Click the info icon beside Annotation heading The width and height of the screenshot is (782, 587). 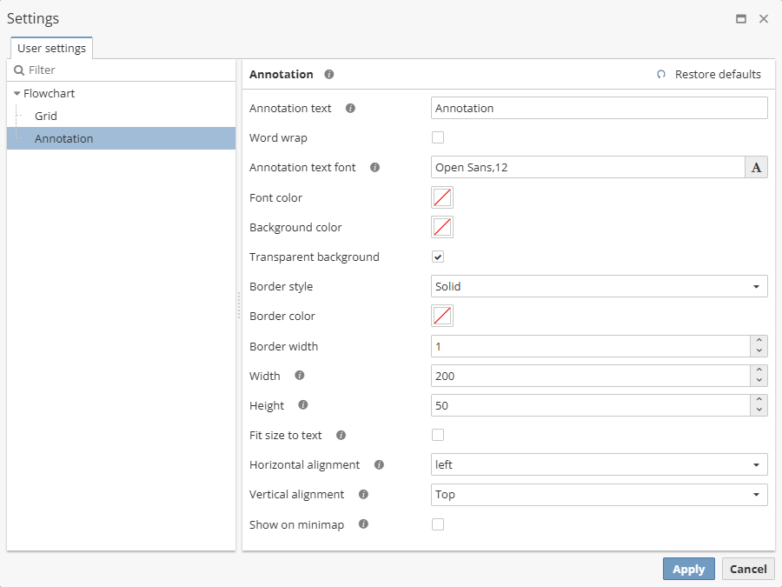coord(329,75)
